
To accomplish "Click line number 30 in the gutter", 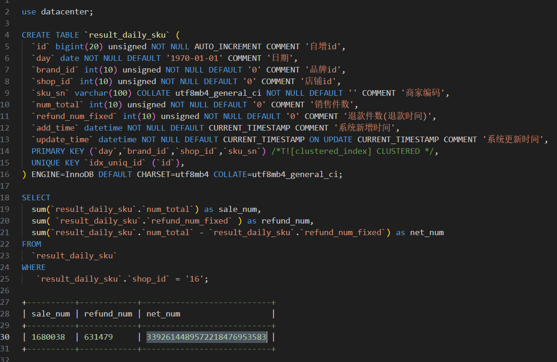I will [x=5, y=337].
